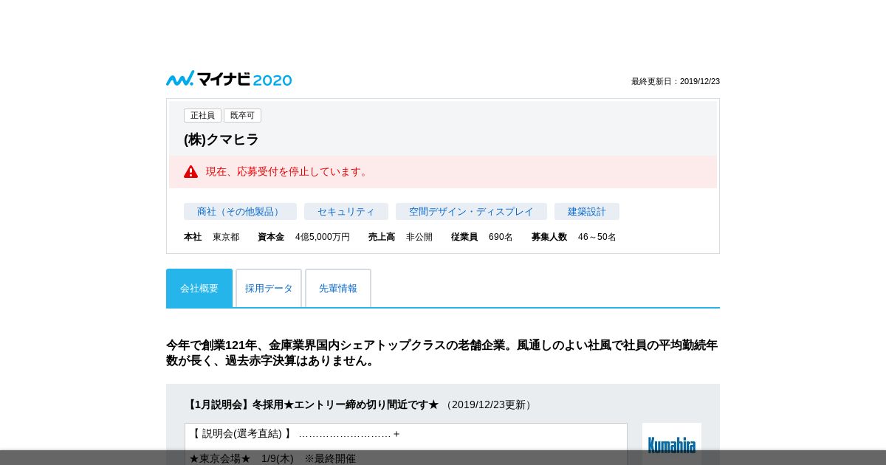Click the 正社員 label badge
886x465 pixels.
click(x=202, y=115)
